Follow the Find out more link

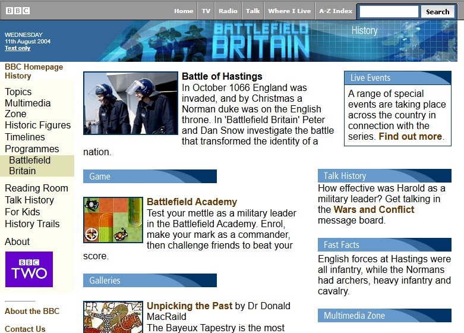click(411, 136)
